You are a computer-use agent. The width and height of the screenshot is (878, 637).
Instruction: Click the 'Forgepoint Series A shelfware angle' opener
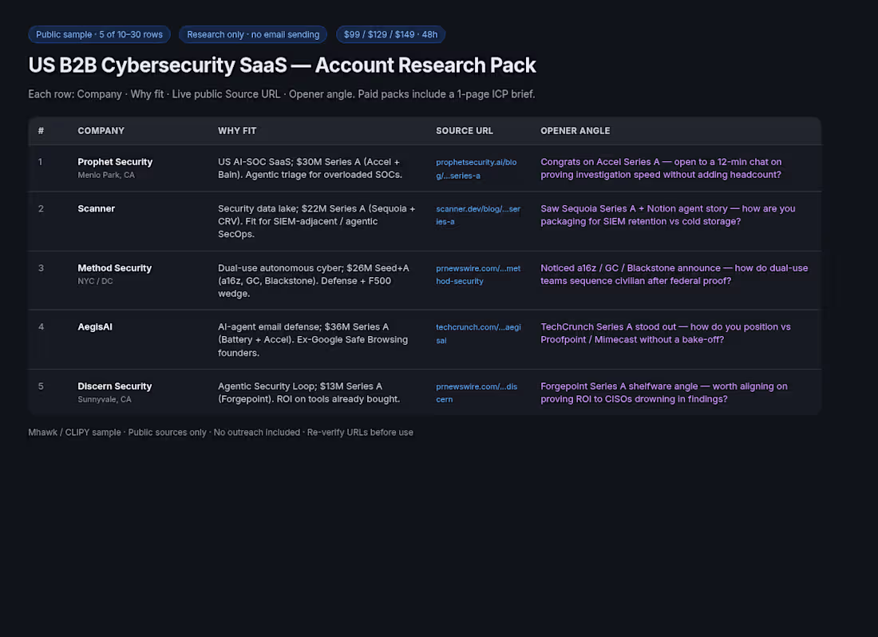point(663,393)
